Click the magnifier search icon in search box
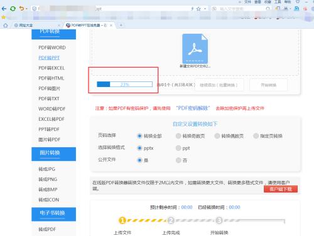The height and width of the screenshot is (236, 314). 268,9
